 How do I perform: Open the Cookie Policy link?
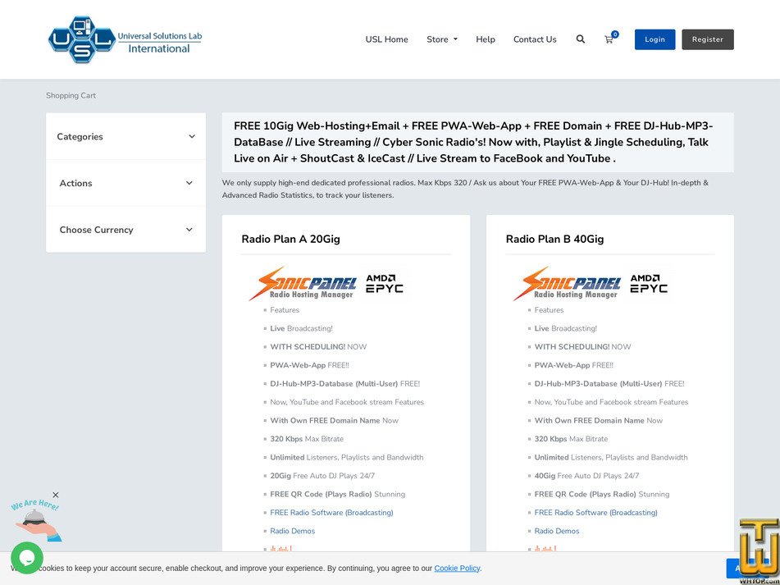tap(457, 568)
